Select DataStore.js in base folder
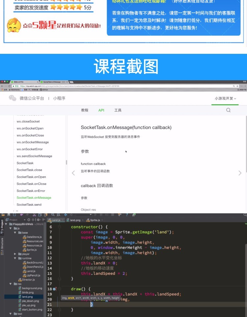Viewport: 247px width, 317px height. [x=32, y=237]
